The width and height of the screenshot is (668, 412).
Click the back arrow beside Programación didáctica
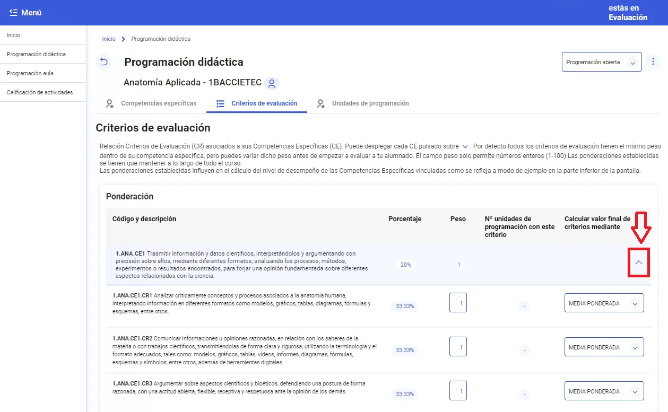click(104, 62)
